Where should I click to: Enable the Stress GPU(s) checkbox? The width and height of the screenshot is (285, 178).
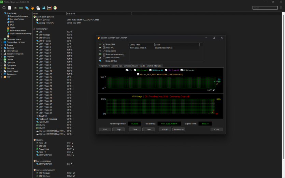point(104,61)
